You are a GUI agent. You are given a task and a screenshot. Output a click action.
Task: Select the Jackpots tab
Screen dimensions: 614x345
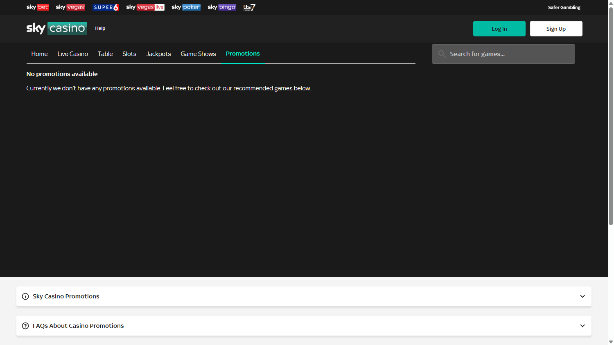click(158, 54)
